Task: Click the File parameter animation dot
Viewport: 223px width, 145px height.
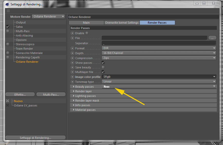Action: pyautogui.click(x=72, y=38)
